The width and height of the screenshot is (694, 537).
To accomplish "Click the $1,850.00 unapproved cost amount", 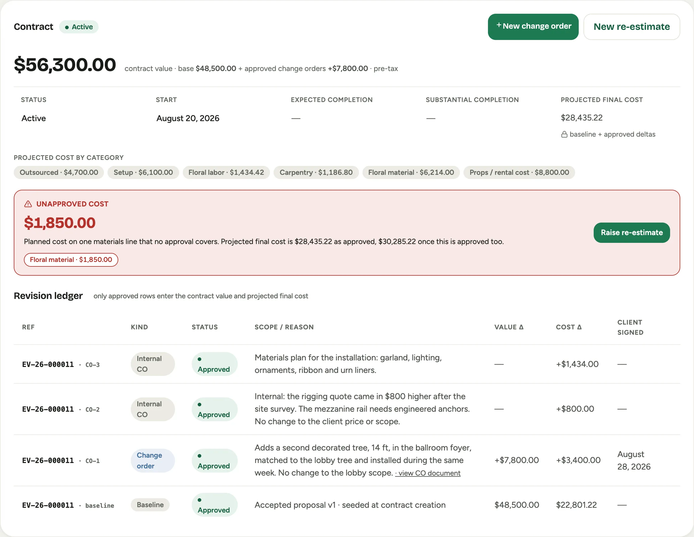I will [60, 223].
